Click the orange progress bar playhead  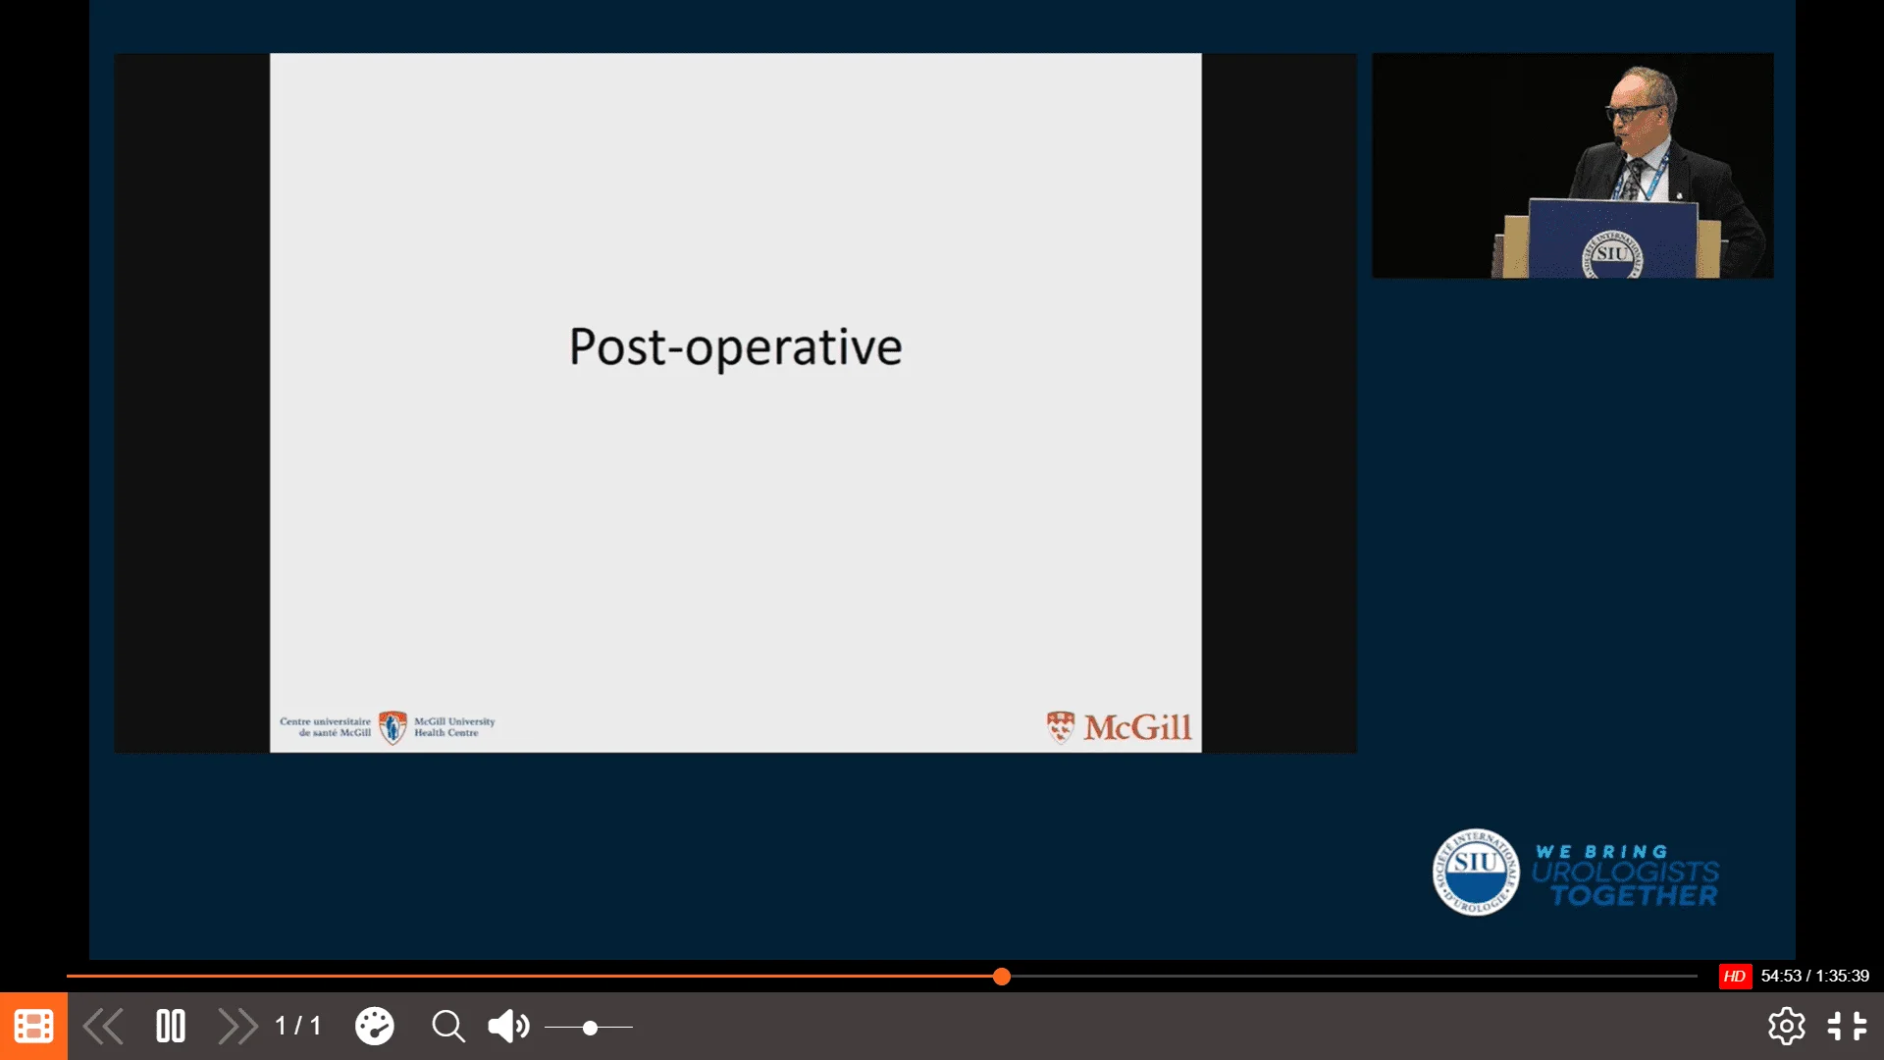tap(1001, 977)
